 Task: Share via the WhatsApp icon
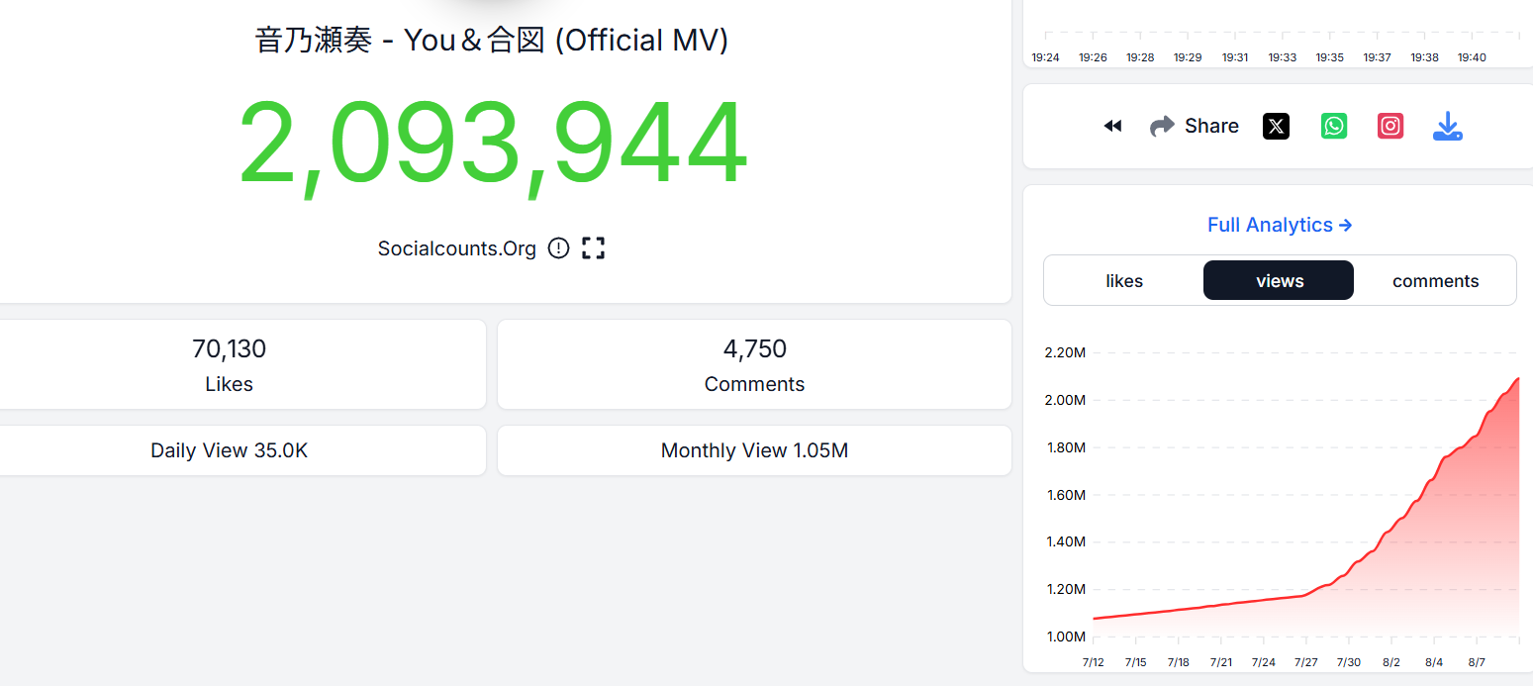click(1334, 126)
